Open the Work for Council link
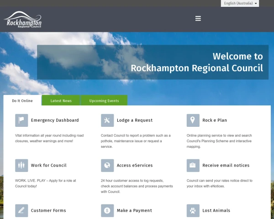Image resolution: width=274 pixels, height=219 pixels. tap(49, 165)
